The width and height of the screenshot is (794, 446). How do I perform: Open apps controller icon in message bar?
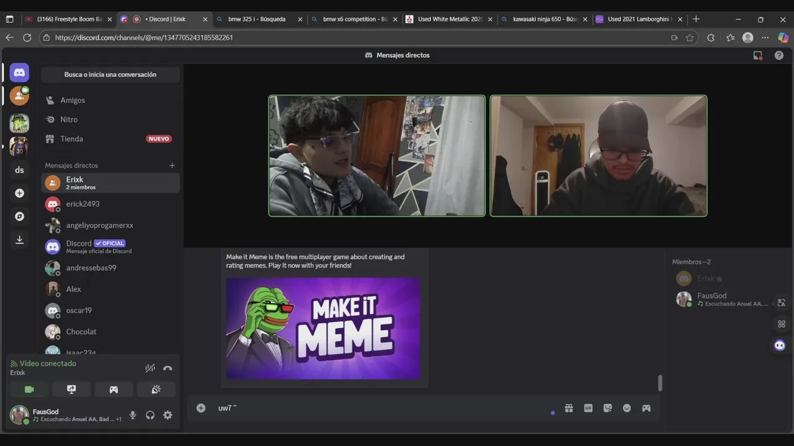[646, 408]
